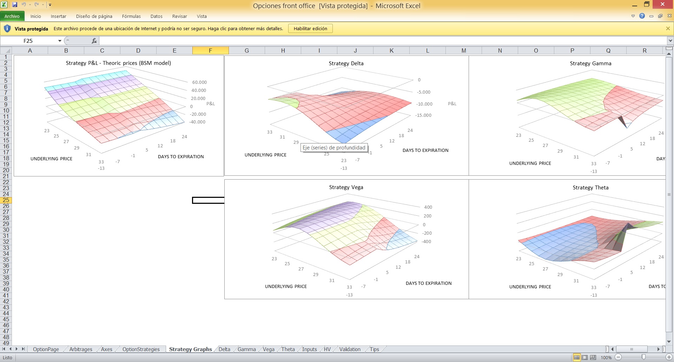Click the Undo arrow in quick access toolbar

24,5
